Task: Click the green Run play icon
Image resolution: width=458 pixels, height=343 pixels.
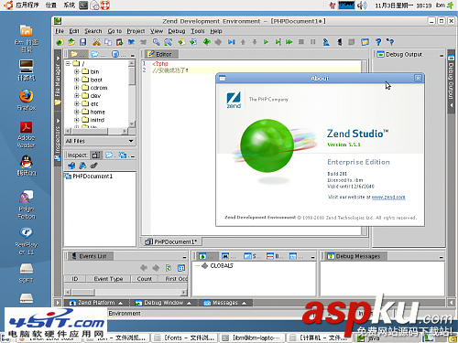Action: click(x=266, y=42)
